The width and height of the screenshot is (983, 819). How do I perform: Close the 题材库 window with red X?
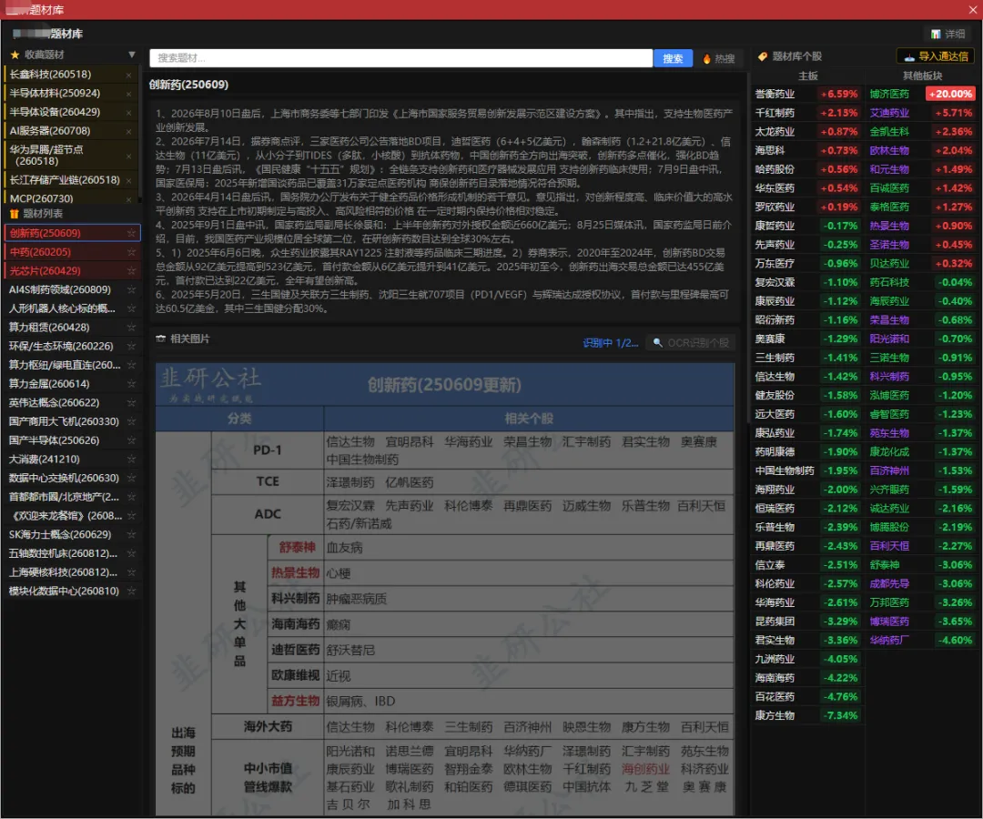point(974,9)
